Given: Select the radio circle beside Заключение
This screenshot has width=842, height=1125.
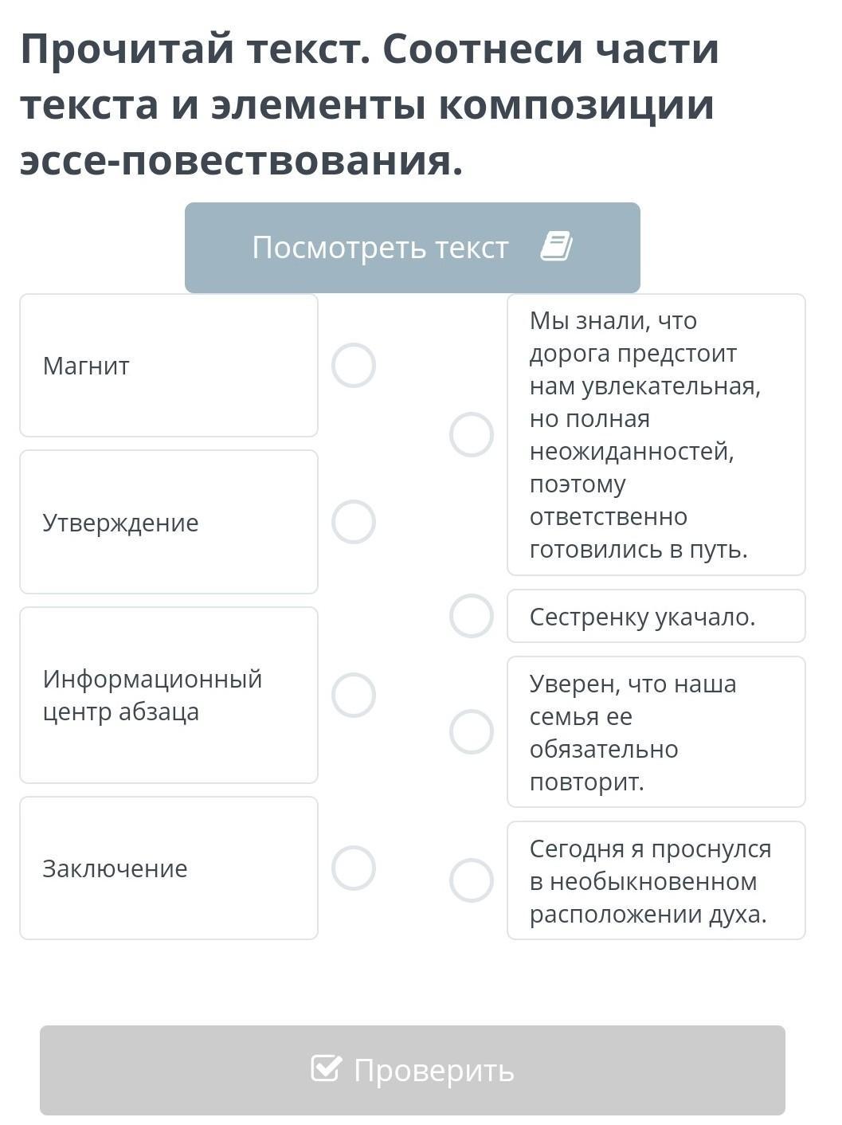Looking at the screenshot, I should 354,868.
